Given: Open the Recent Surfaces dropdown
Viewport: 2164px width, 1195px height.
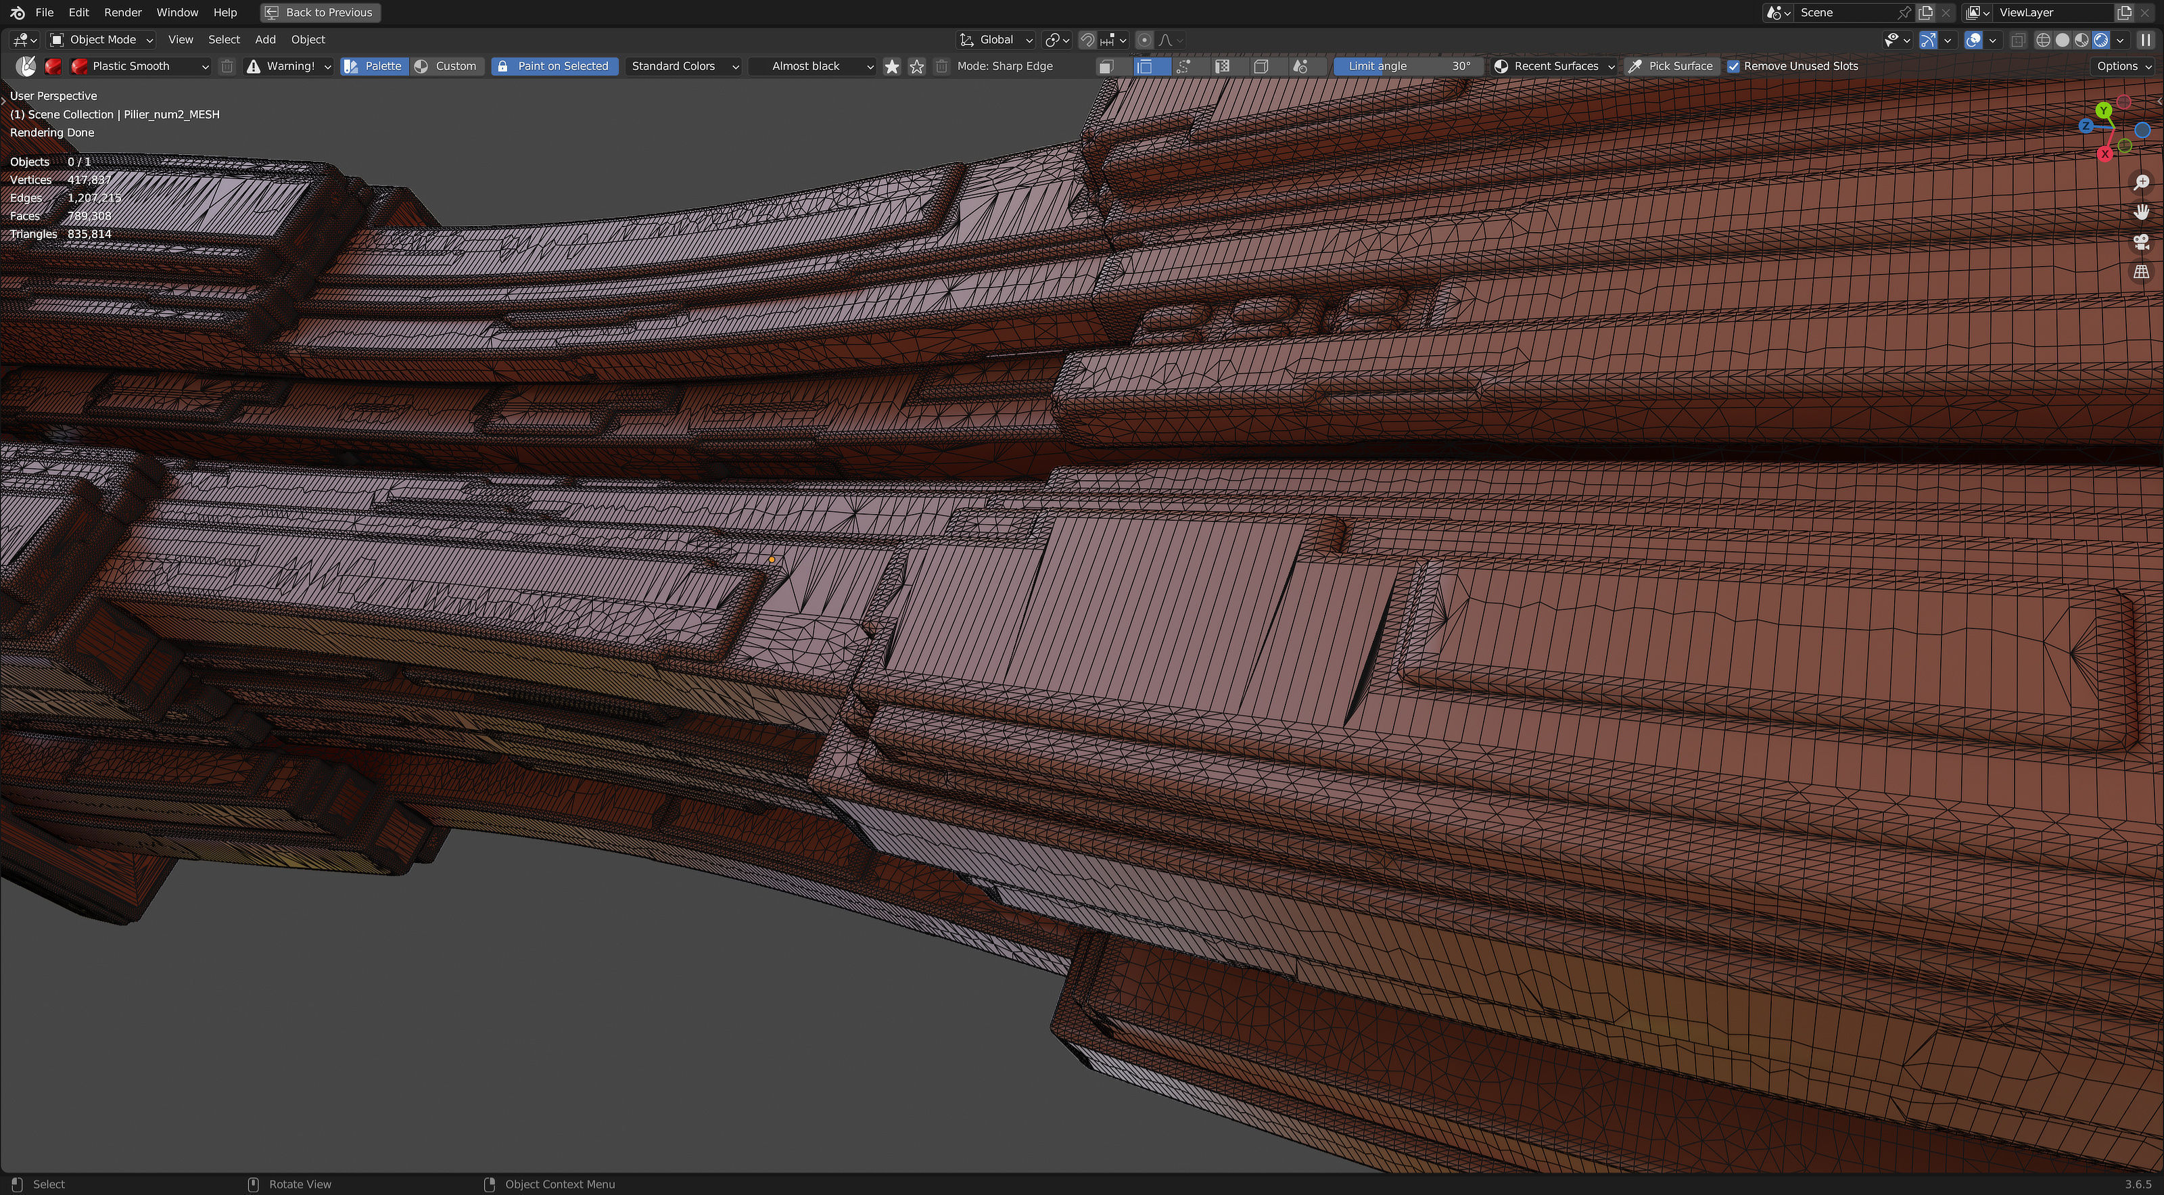Looking at the screenshot, I should (x=1554, y=66).
